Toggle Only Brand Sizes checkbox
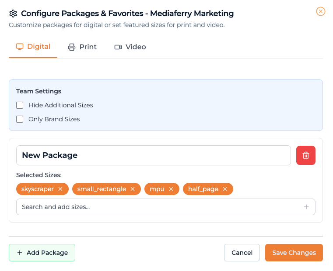 point(20,119)
